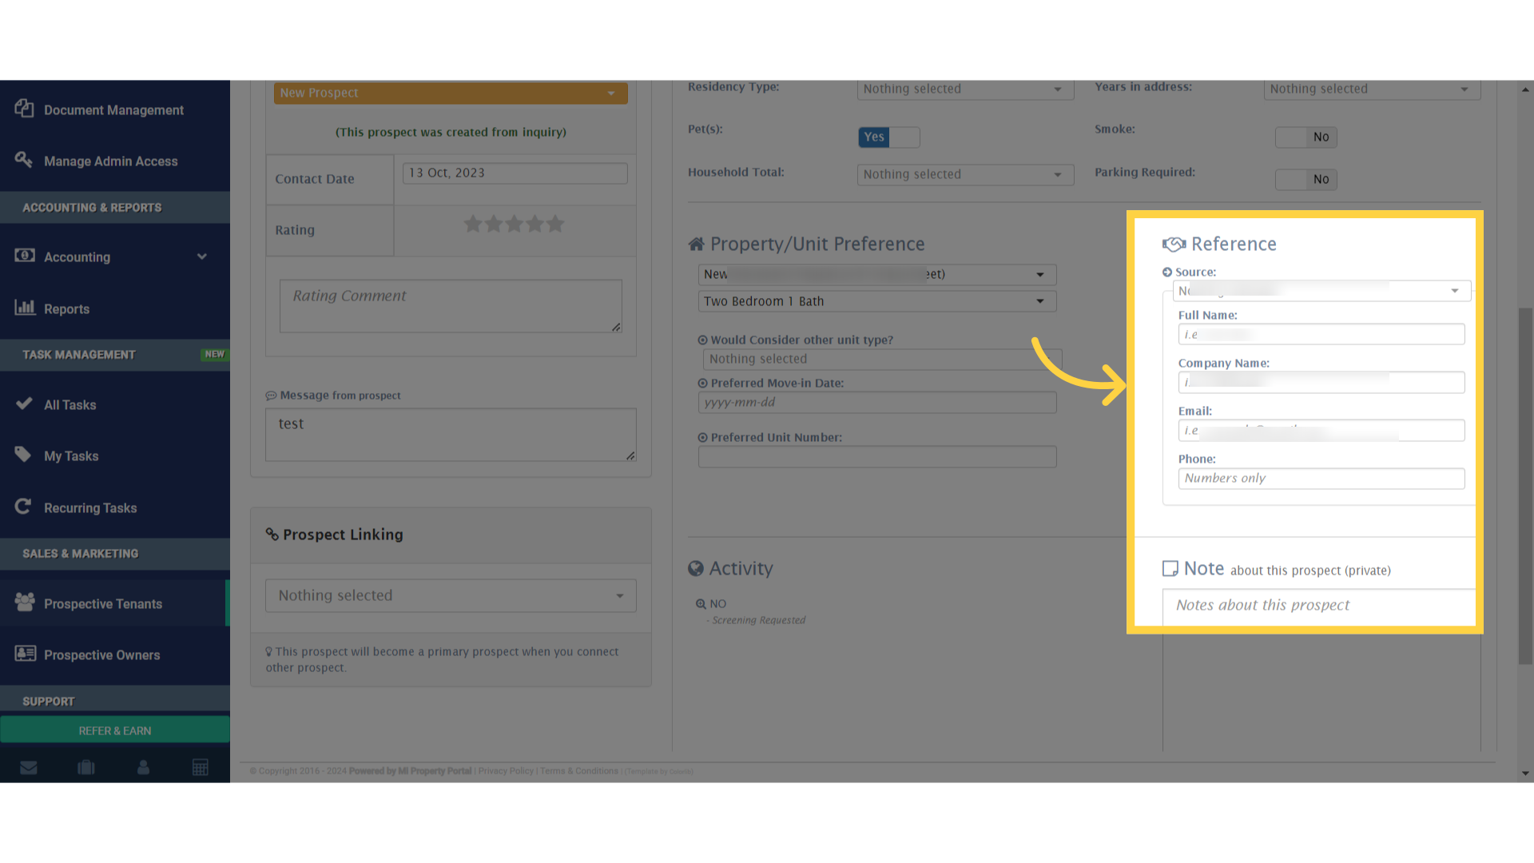Open the New Prospect status dropdown
This screenshot has width=1534, height=863.
pyautogui.click(x=451, y=93)
